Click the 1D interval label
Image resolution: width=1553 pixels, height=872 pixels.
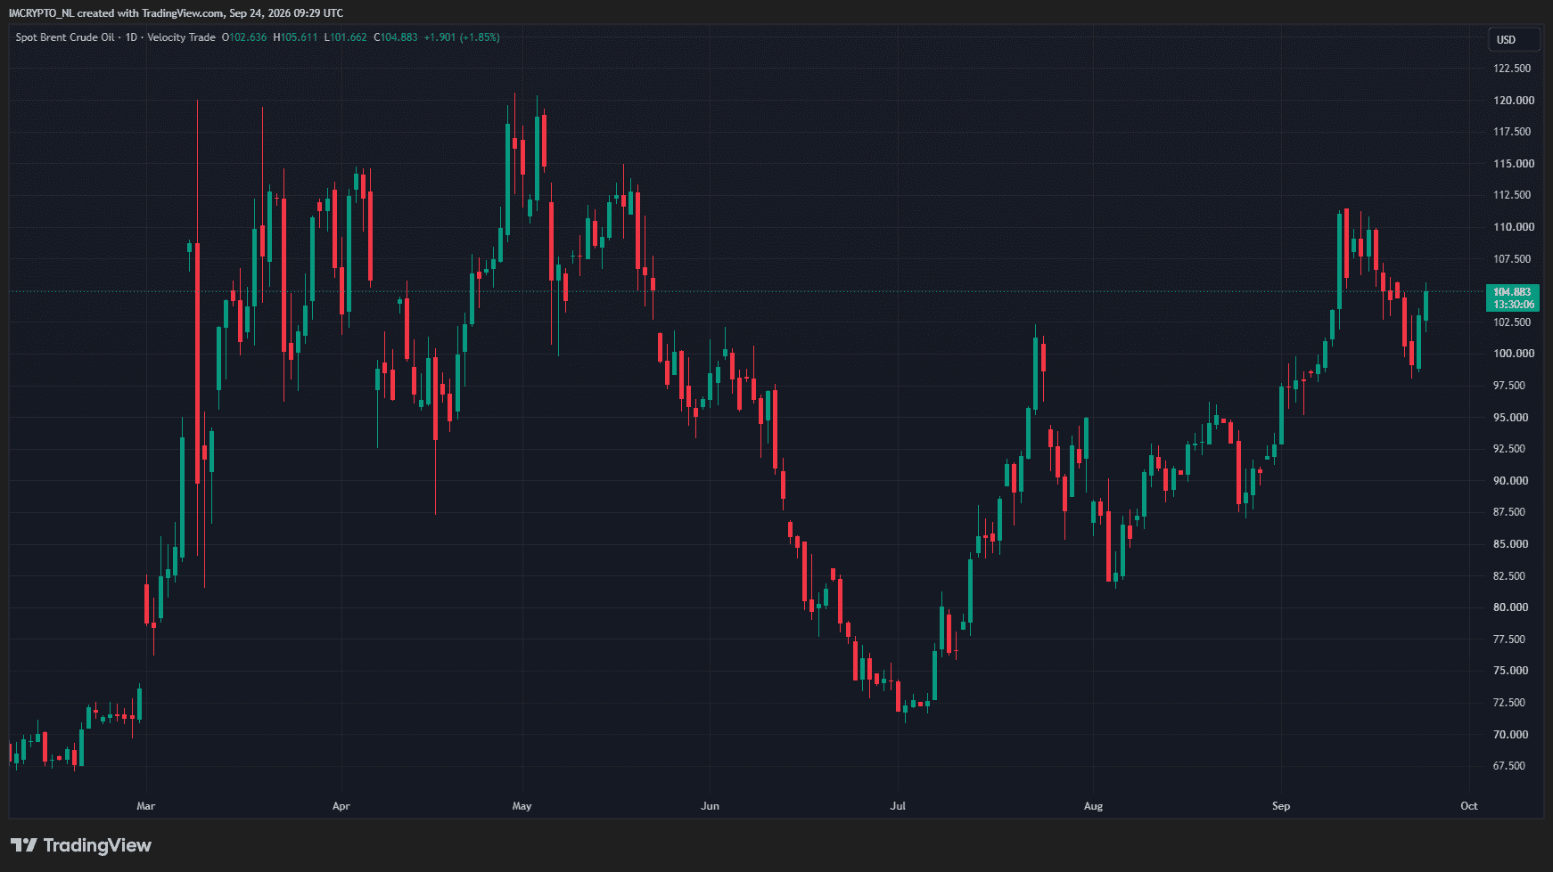[131, 37]
